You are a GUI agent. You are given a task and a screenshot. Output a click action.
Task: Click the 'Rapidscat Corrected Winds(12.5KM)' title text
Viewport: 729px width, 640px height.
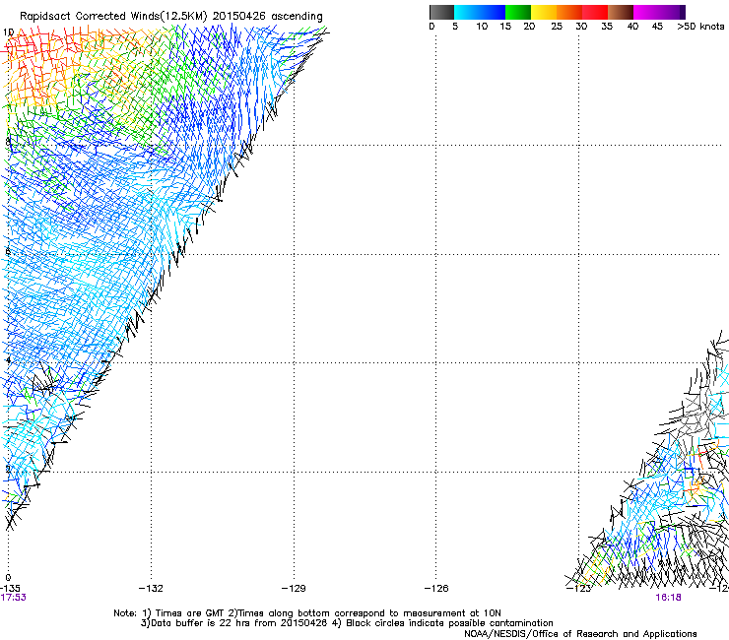click(113, 17)
